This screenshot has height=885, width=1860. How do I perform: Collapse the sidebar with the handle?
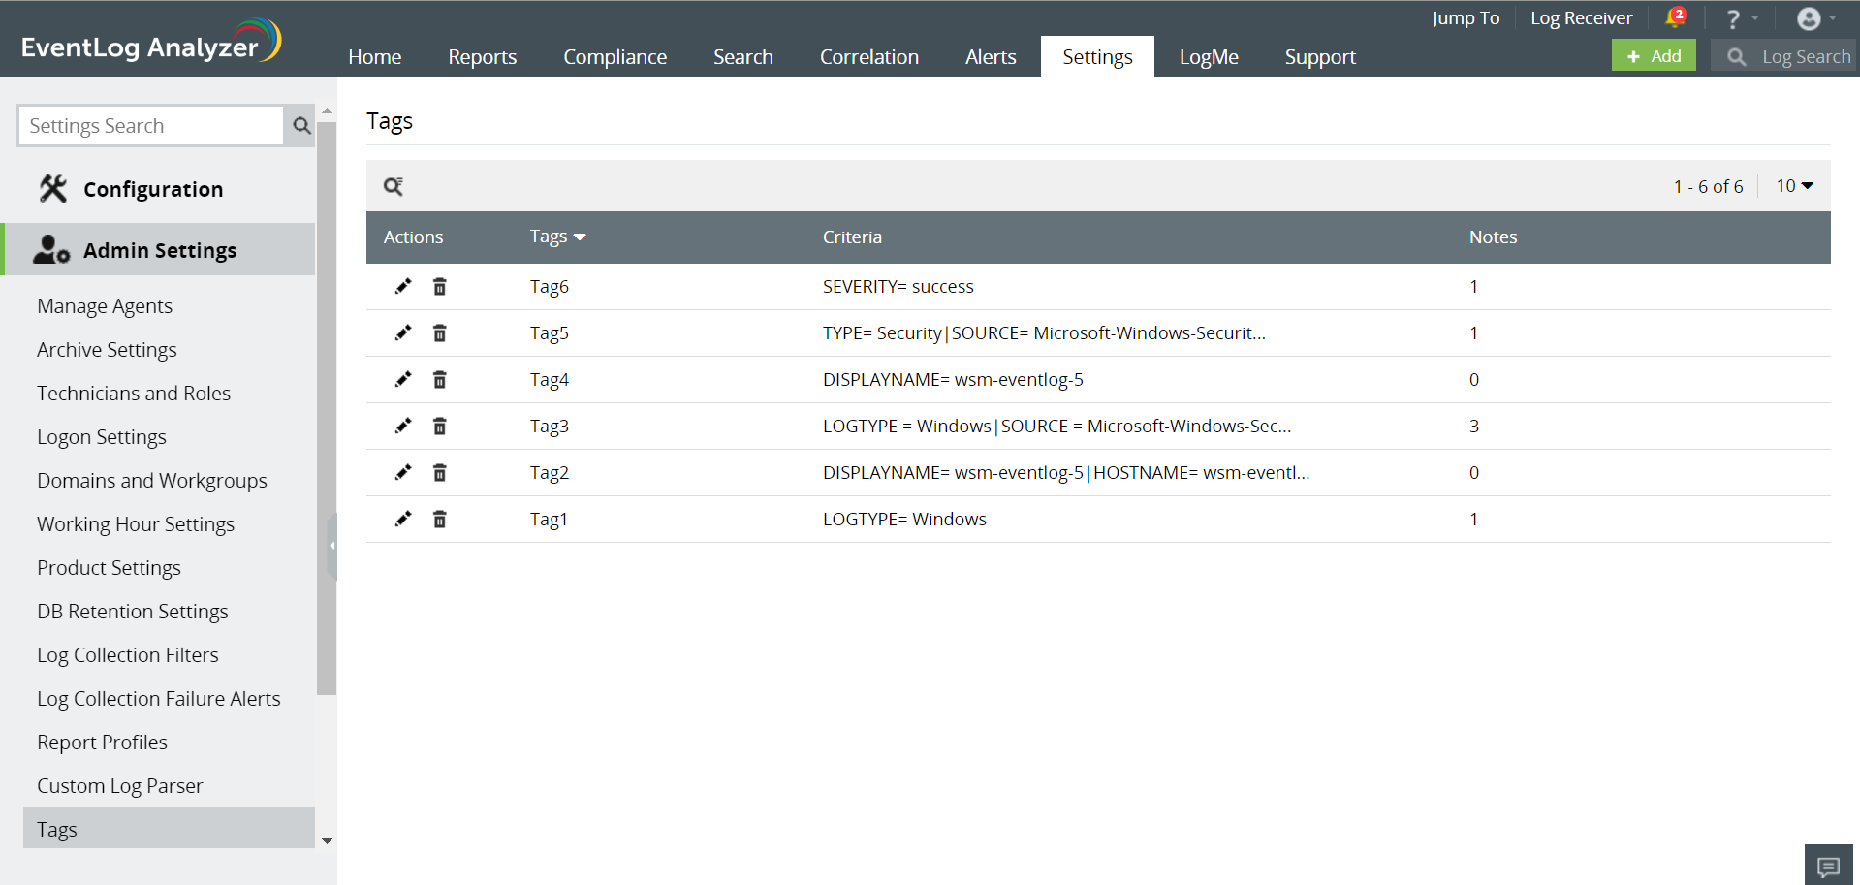331,546
